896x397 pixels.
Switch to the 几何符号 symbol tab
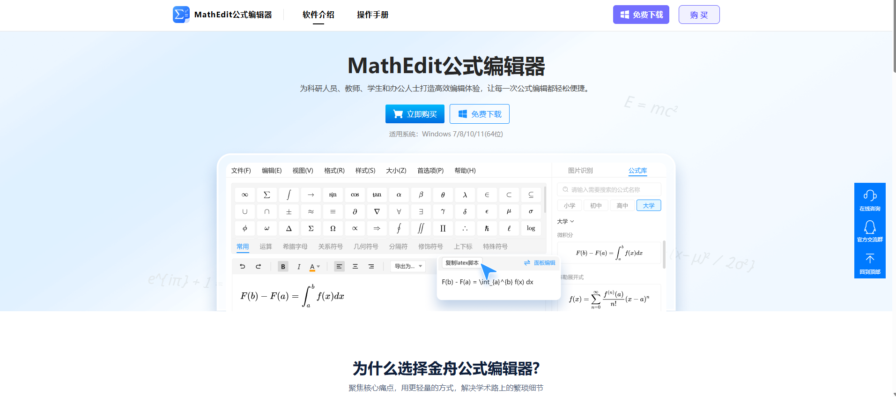click(x=366, y=247)
